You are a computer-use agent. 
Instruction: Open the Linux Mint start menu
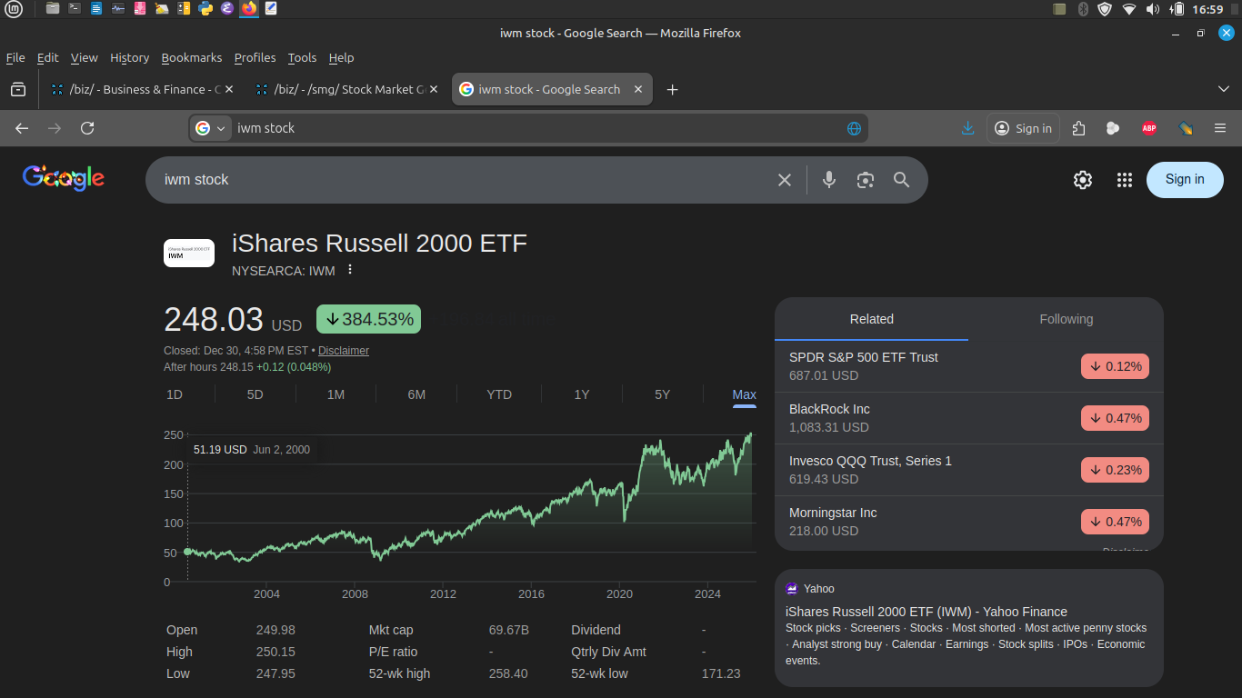[15, 9]
